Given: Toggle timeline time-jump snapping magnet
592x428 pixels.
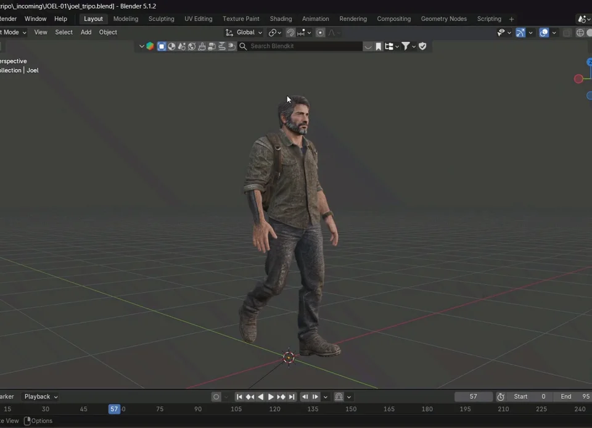Looking at the screenshot, I should click(x=339, y=397).
